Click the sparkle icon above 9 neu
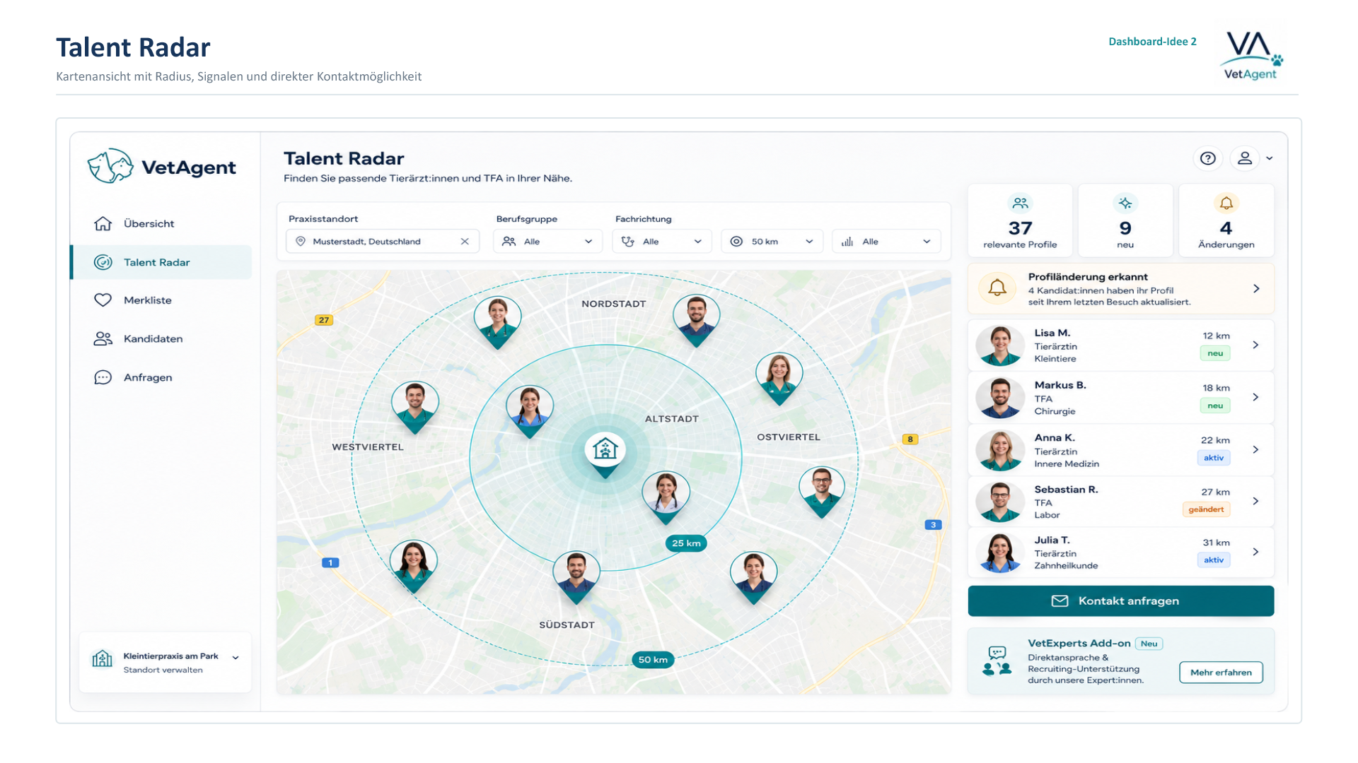1358x763 pixels. click(x=1125, y=203)
